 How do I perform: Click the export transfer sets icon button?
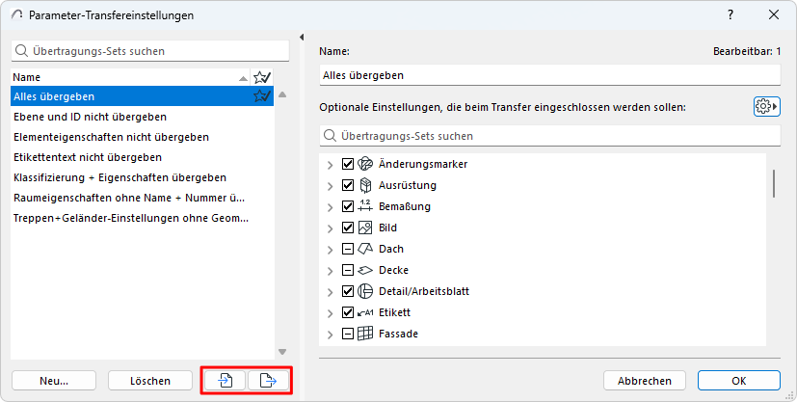(269, 381)
